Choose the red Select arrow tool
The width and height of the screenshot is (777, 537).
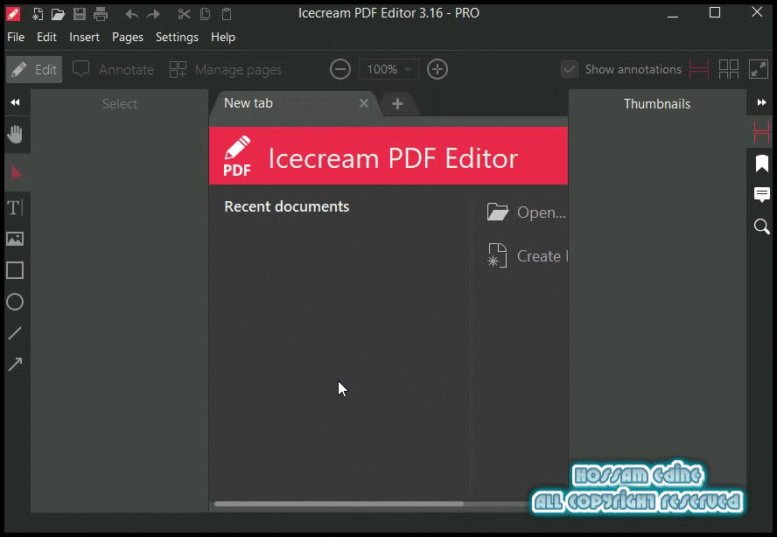(x=16, y=172)
